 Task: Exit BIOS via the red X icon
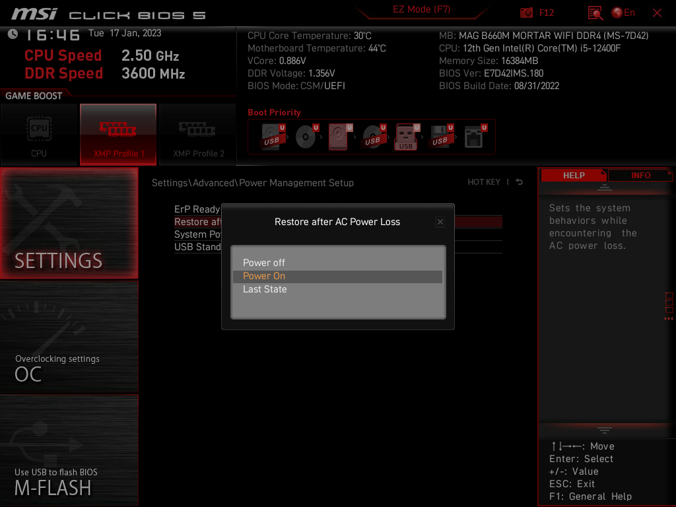pos(657,13)
